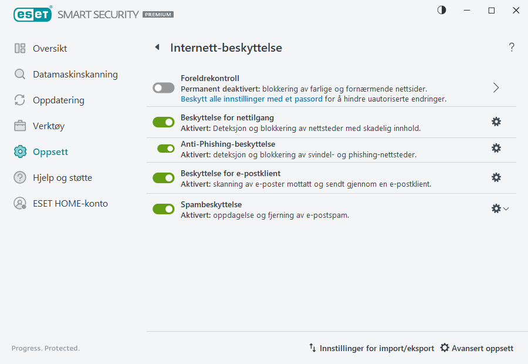Select the Oppdatering sidebar icon
This screenshot has width=528, height=364.
pyautogui.click(x=20, y=100)
